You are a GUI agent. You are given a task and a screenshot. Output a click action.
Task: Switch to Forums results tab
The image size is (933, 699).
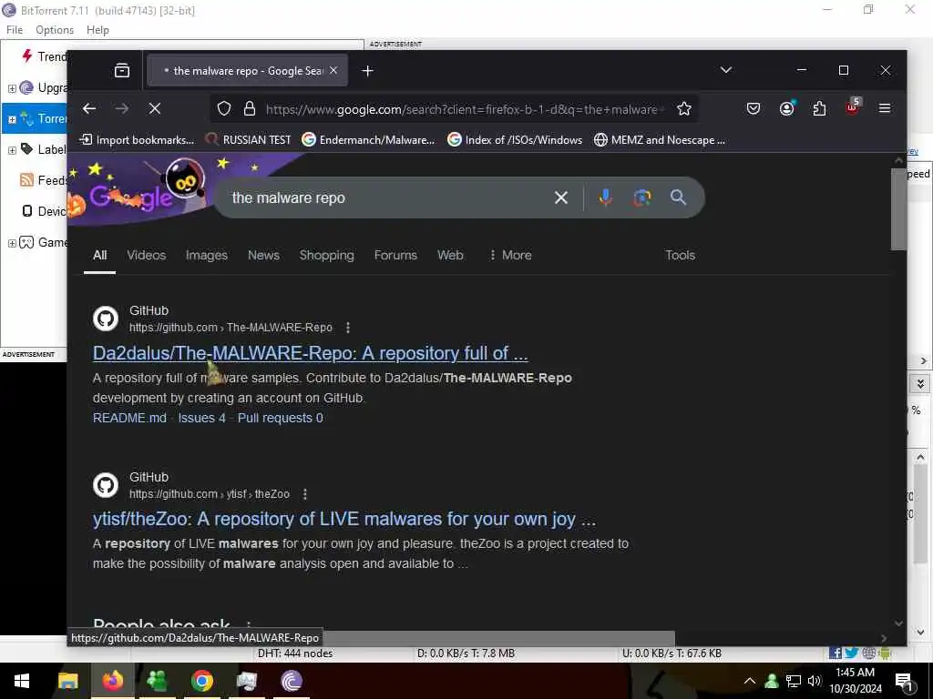pyautogui.click(x=395, y=255)
